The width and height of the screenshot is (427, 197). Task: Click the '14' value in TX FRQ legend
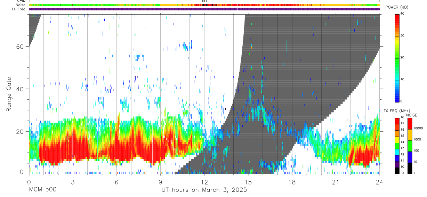click(x=402, y=142)
